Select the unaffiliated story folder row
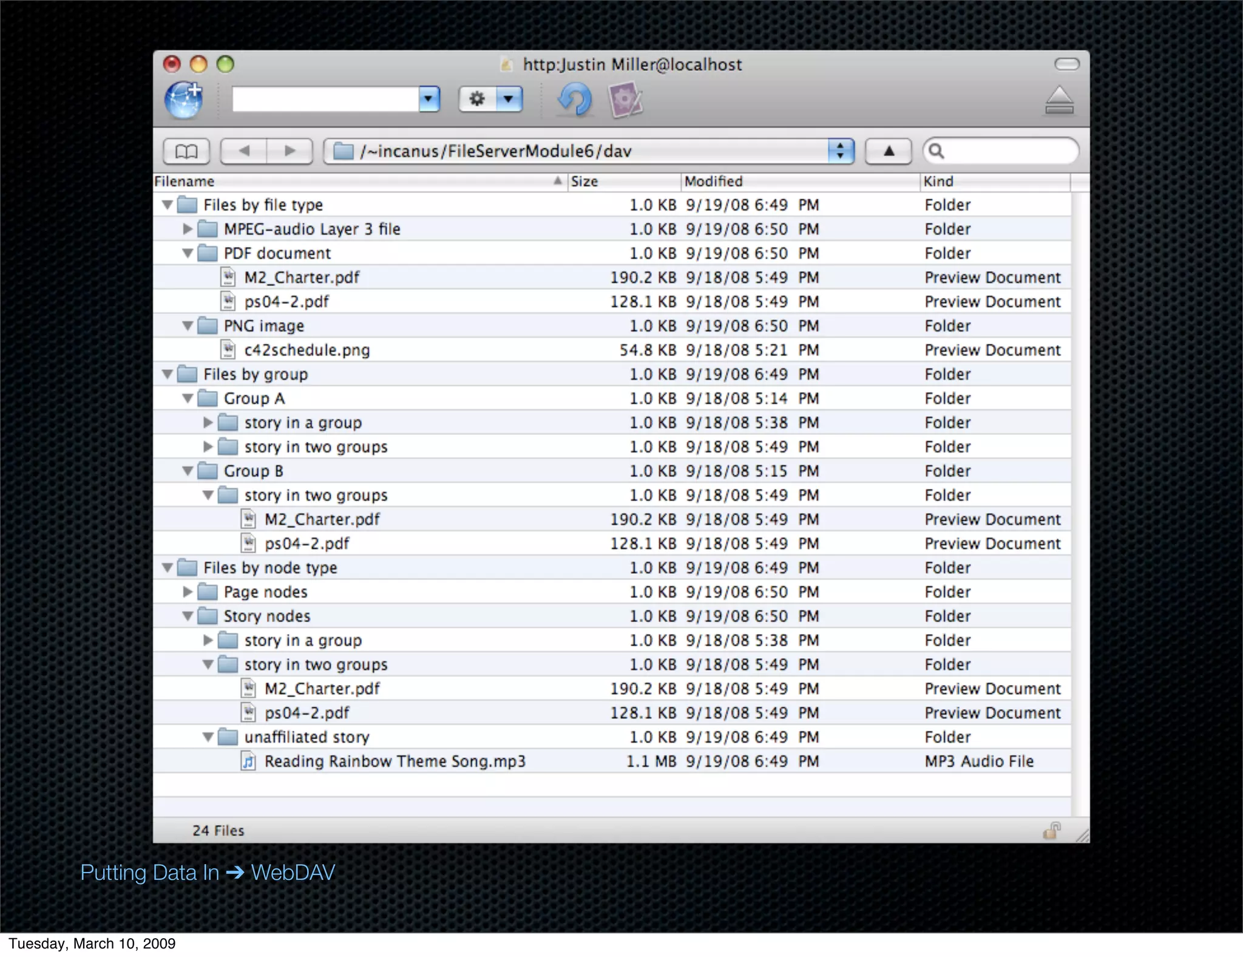This screenshot has height=957, width=1243. pyautogui.click(x=612, y=737)
